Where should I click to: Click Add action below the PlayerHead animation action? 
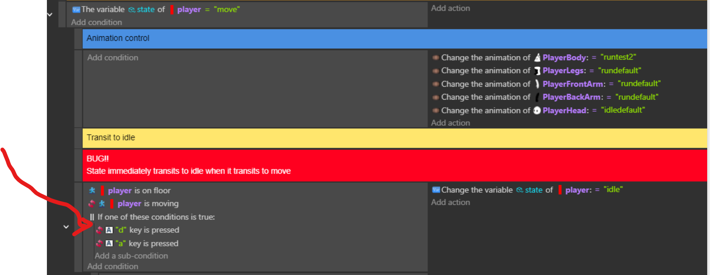(x=450, y=123)
